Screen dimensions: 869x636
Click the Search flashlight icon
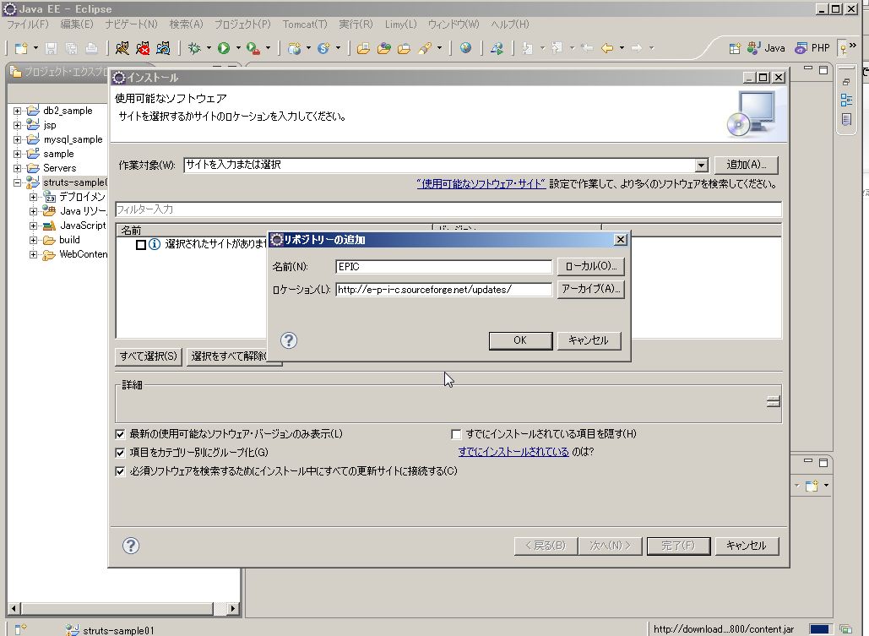(x=425, y=48)
